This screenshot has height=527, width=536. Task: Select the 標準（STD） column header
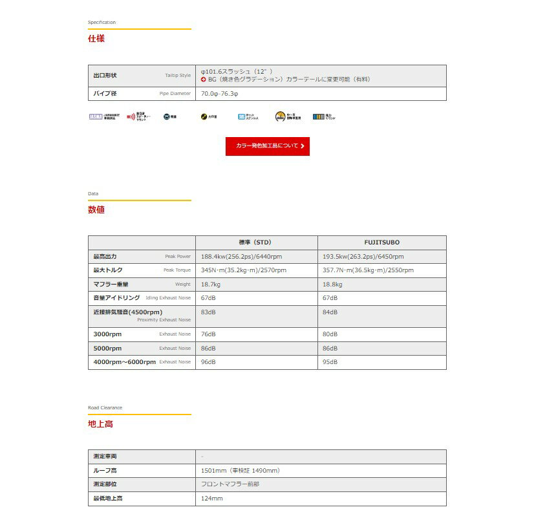click(255, 242)
